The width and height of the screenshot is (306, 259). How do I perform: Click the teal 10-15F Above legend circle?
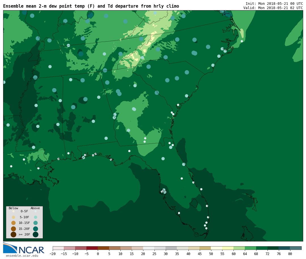(35, 223)
